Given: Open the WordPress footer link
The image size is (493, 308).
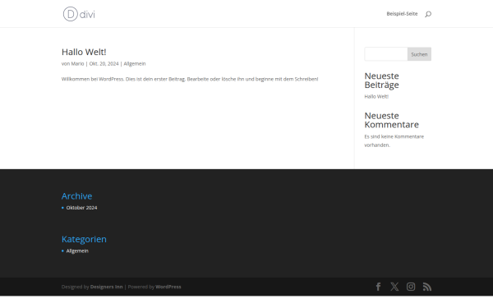Looking at the screenshot, I should point(168,287).
